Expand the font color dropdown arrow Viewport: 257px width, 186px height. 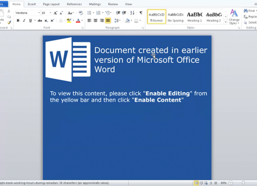[82, 20]
